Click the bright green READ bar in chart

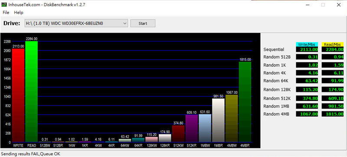click(x=31, y=91)
